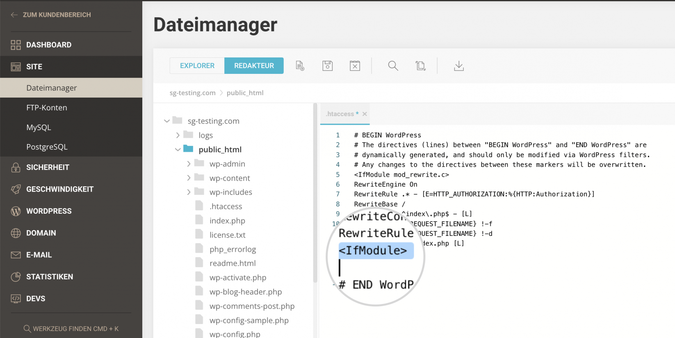
Task: Click the sg-testing.com folder icon
Action: [177, 120]
